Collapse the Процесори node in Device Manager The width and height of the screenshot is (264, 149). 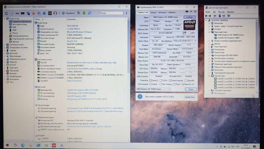[209, 76]
